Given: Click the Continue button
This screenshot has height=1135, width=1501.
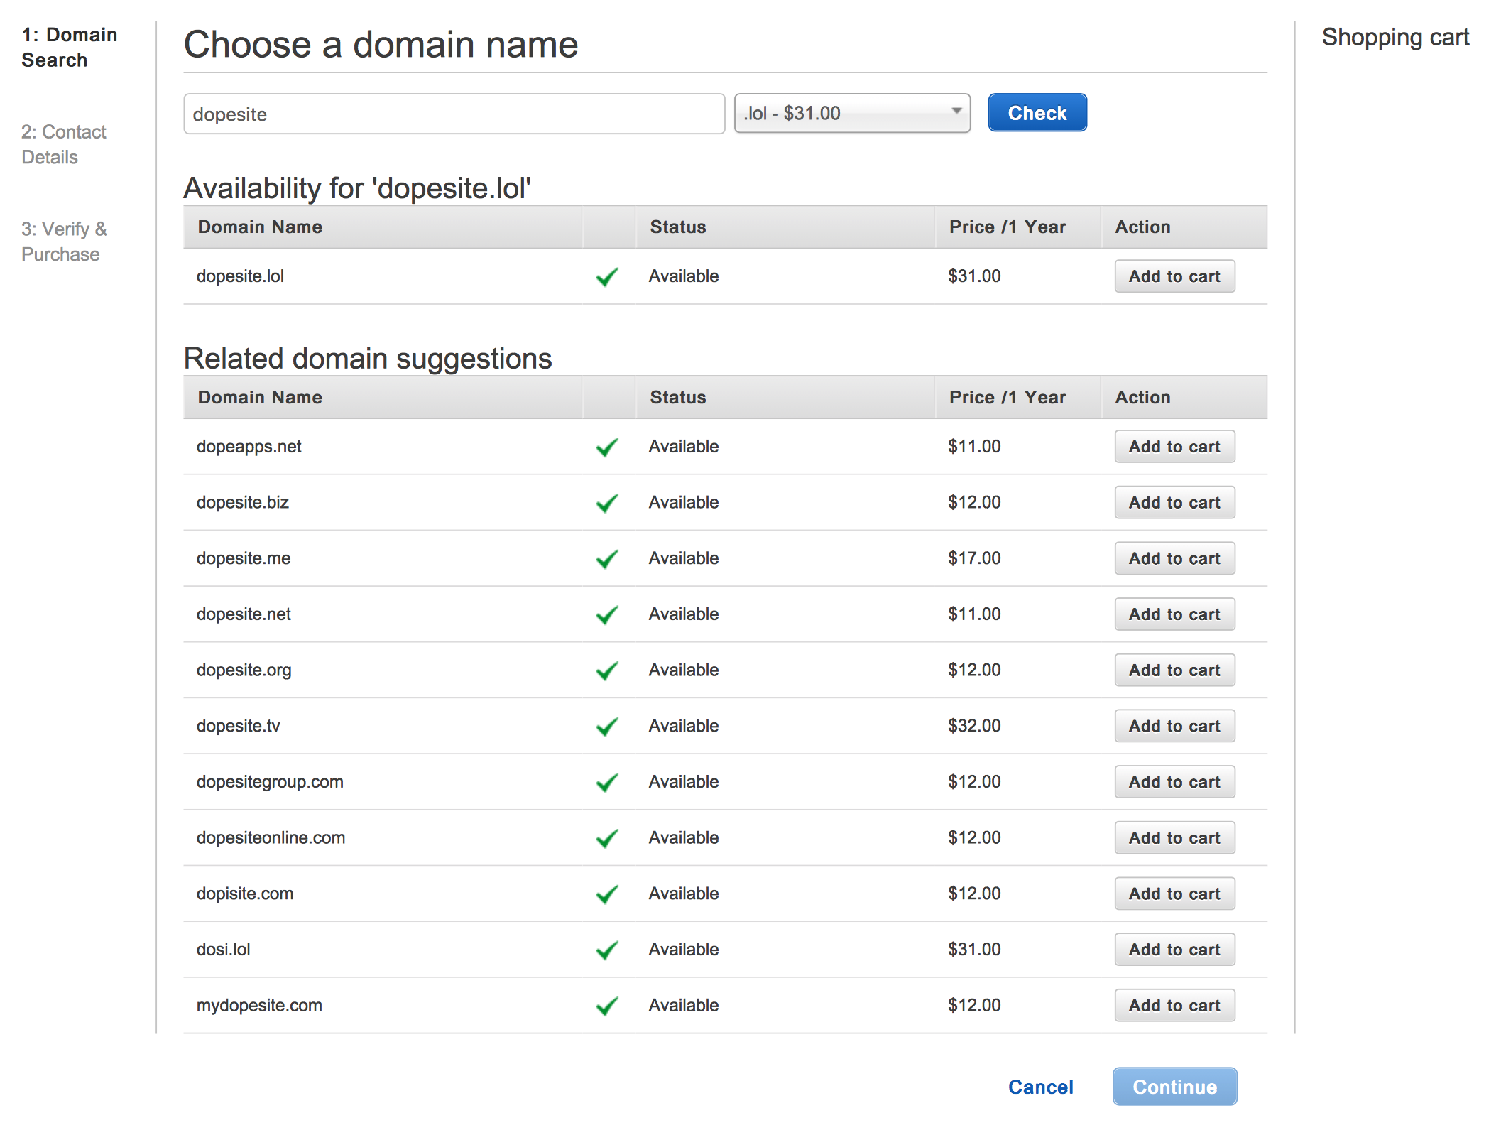Looking at the screenshot, I should [1174, 1087].
